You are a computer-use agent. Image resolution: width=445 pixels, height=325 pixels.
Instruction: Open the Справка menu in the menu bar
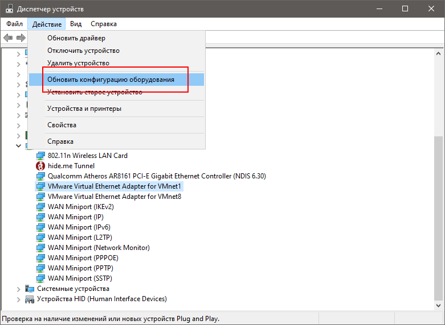[104, 24]
